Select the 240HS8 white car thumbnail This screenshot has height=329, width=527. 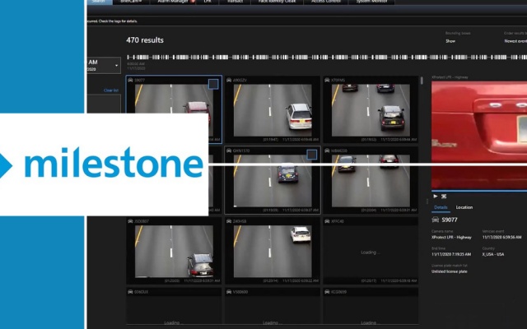[x=273, y=251]
